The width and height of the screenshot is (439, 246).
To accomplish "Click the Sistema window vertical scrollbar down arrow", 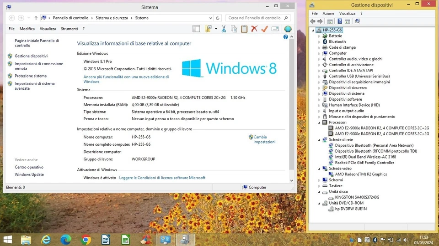I will [x=291, y=180].
